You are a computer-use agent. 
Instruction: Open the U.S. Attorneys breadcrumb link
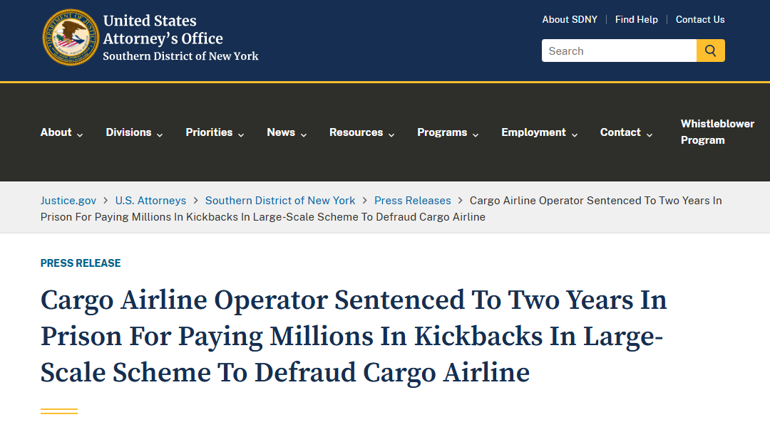(150, 201)
